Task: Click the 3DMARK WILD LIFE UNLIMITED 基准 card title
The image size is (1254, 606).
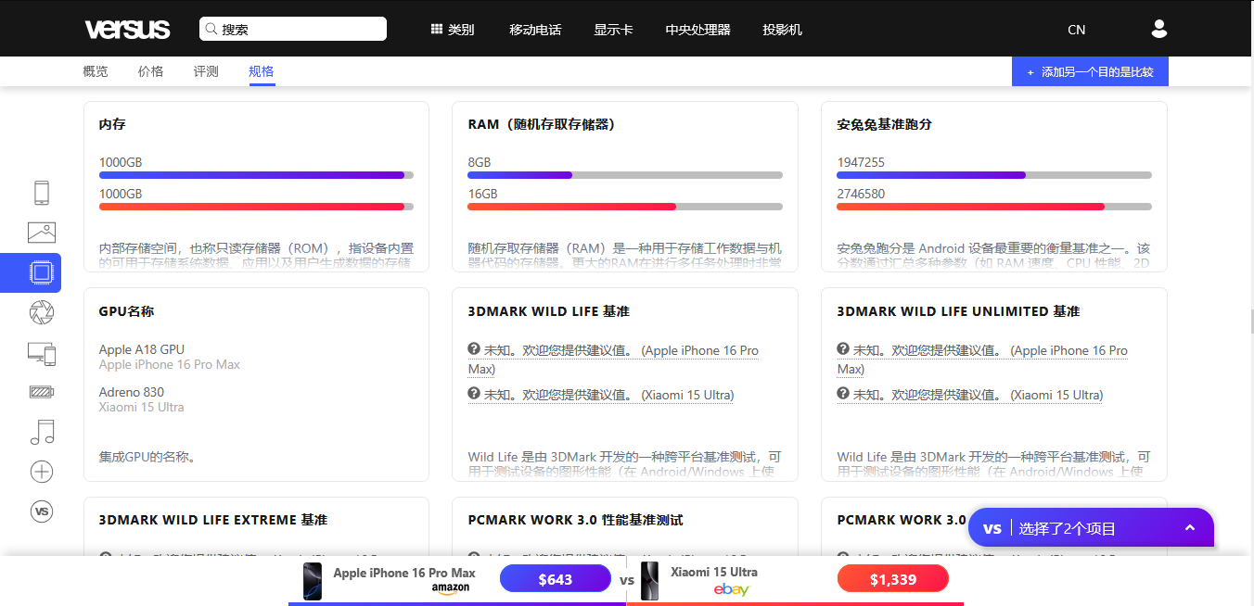Action: point(959,311)
